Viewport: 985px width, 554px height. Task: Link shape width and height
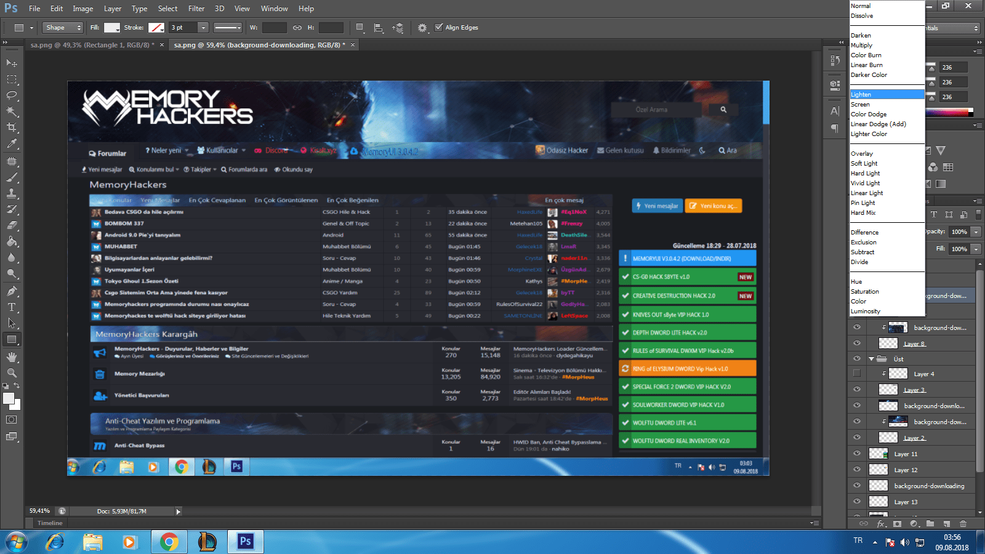[297, 28]
